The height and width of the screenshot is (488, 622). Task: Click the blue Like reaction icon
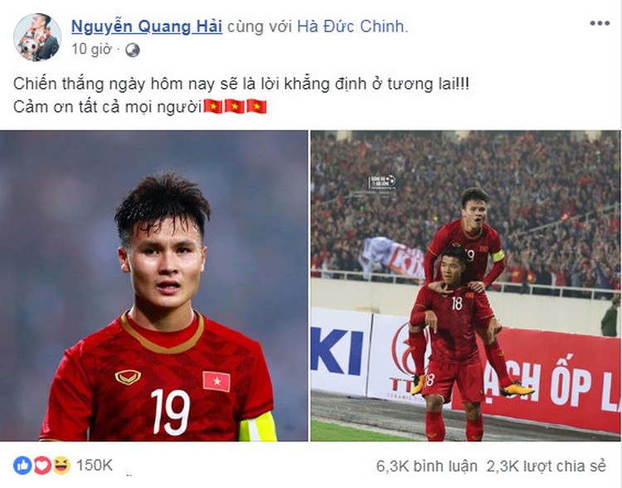22,466
